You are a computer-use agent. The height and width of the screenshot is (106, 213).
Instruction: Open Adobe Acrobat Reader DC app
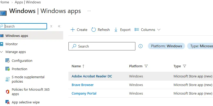[x=92, y=76]
